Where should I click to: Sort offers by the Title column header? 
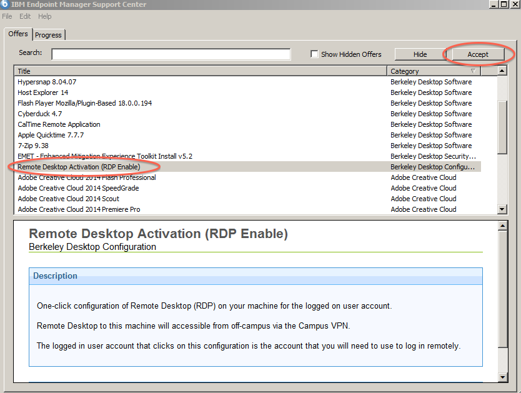(x=200, y=71)
